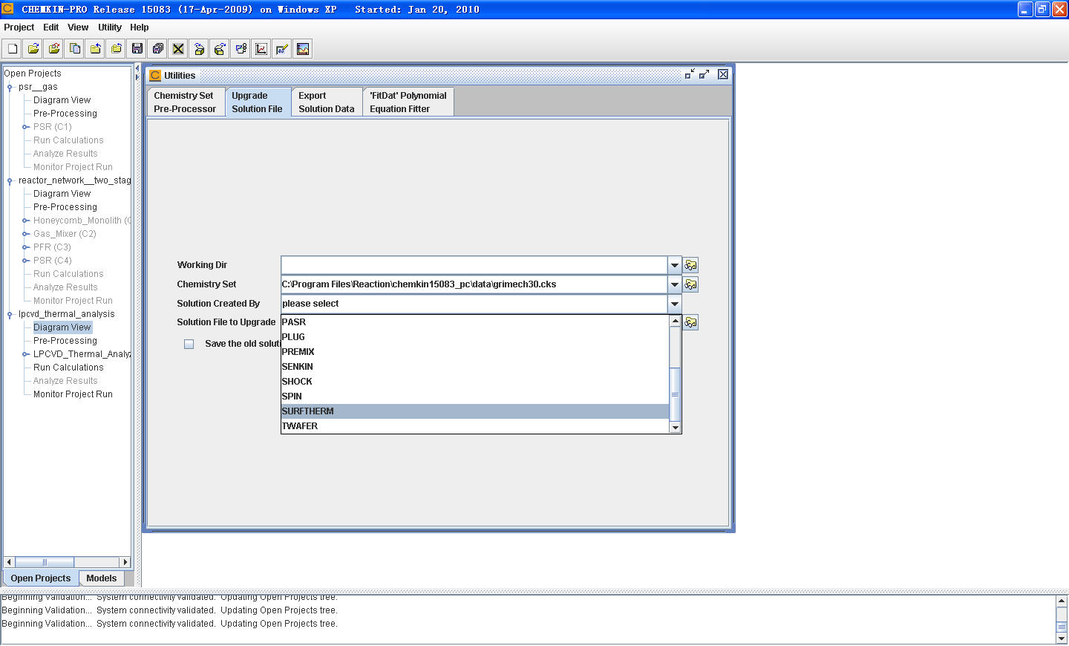Screen dimensions: 1069x646
Task: Open the Help menu
Action: [140, 27]
